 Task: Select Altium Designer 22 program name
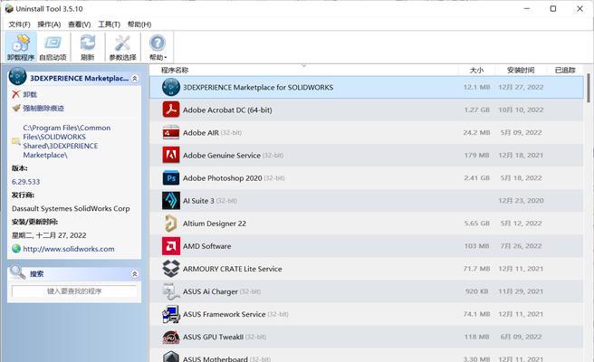[x=215, y=224]
